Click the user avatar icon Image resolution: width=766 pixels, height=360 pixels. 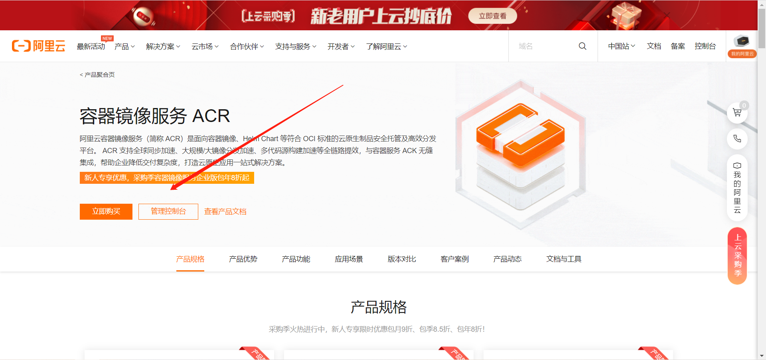pyautogui.click(x=742, y=41)
